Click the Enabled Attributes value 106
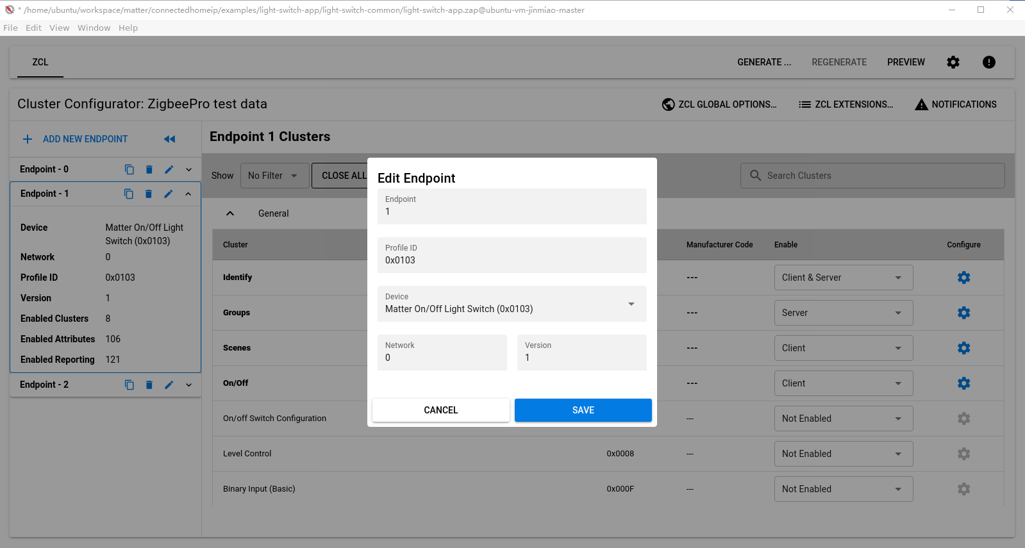 pos(113,339)
